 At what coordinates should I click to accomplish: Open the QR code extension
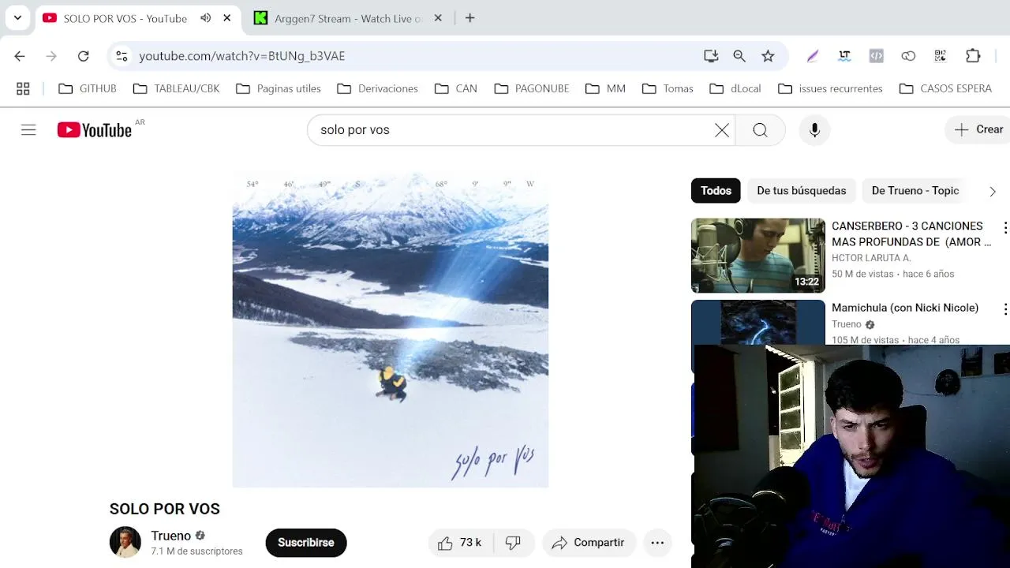940,56
